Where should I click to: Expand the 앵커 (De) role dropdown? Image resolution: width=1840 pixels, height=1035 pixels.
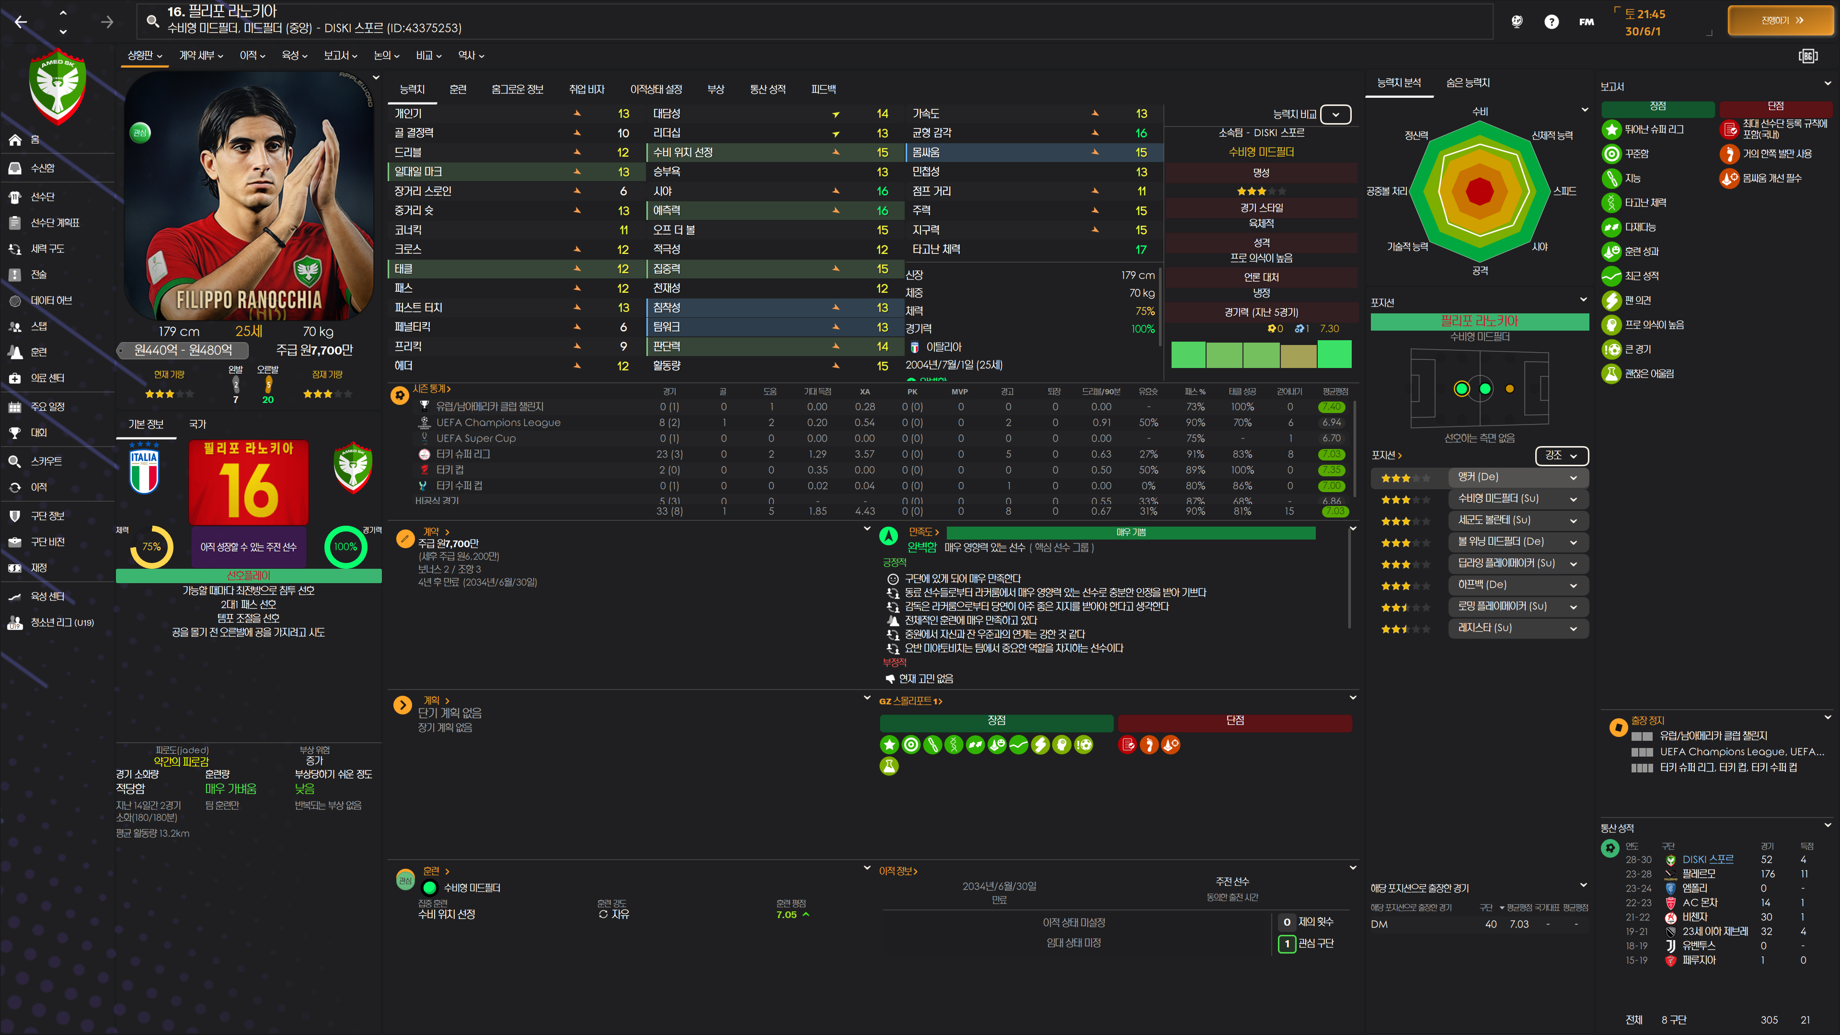1573,477
